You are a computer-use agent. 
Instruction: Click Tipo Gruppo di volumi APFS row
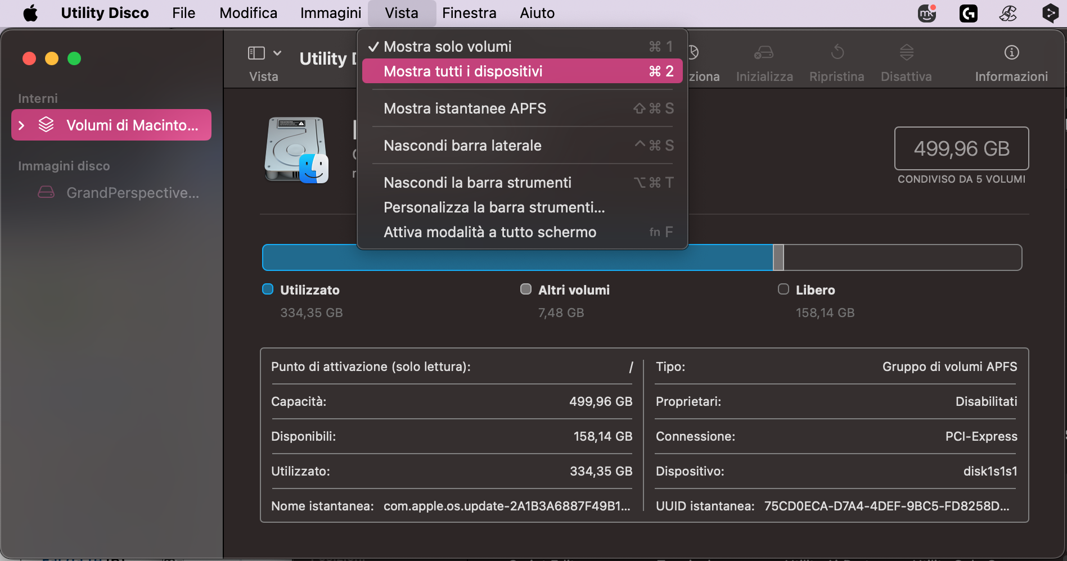click(x=836, y=367)
